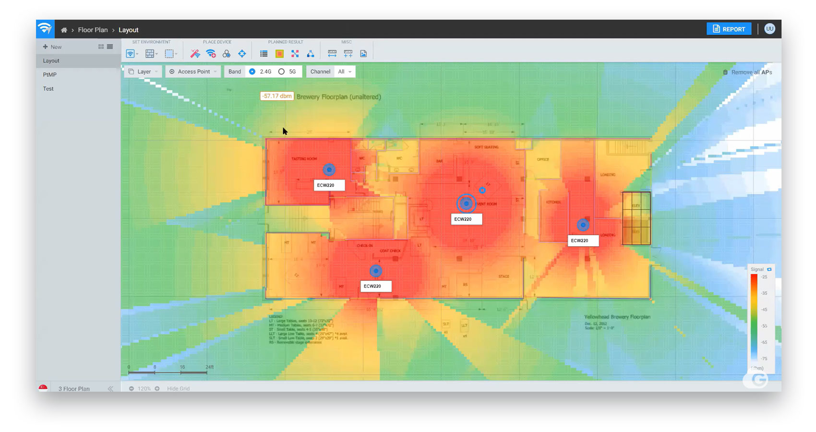Click the ruler measure distance icon

pyautogui.click(x=332, y=54)
